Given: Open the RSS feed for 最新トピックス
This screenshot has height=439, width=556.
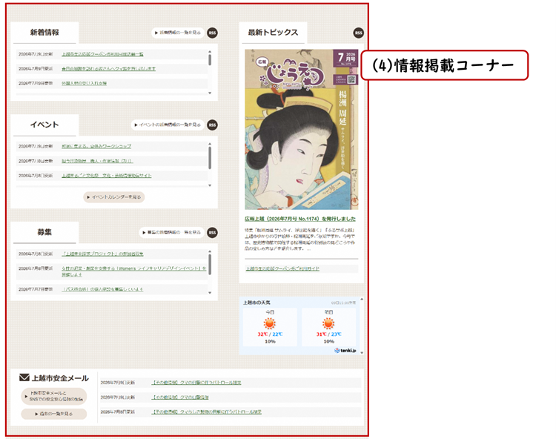Looking at the screenshot, I should tap(359, 33).
